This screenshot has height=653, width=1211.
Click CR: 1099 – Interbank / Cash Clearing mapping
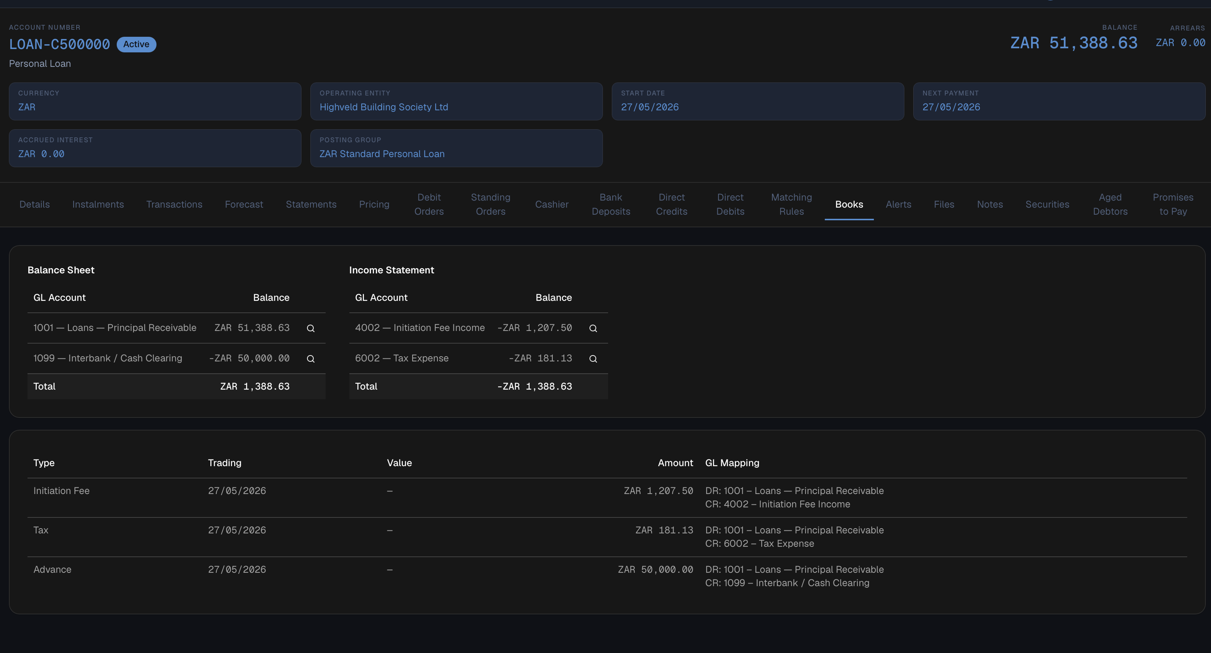pos(787,584)
